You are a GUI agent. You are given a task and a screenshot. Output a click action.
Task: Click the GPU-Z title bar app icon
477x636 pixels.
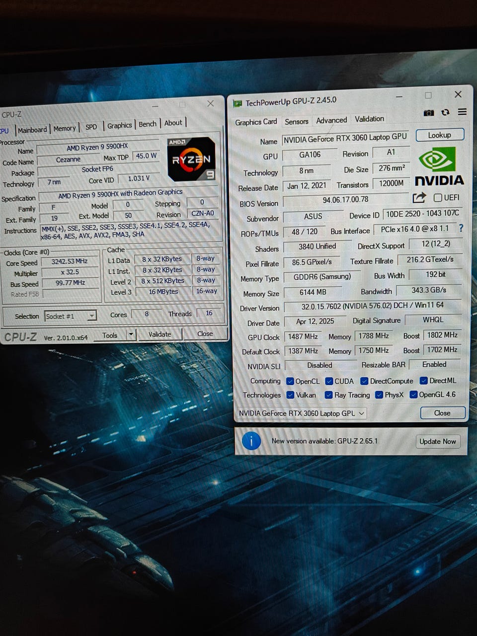point(238,103)
